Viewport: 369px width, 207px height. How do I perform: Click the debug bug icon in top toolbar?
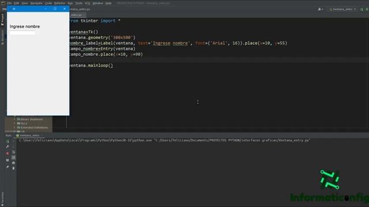(367, 9)
